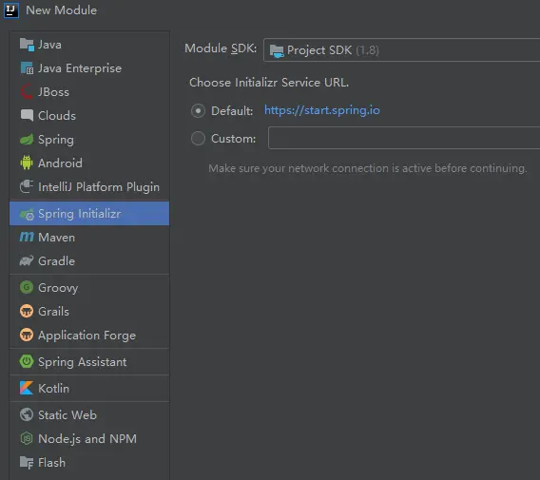Image resolution: width=540 pixels, height=480 pixels.
Task: Choose Spring Assistant from the list
Action: [89, 362]
